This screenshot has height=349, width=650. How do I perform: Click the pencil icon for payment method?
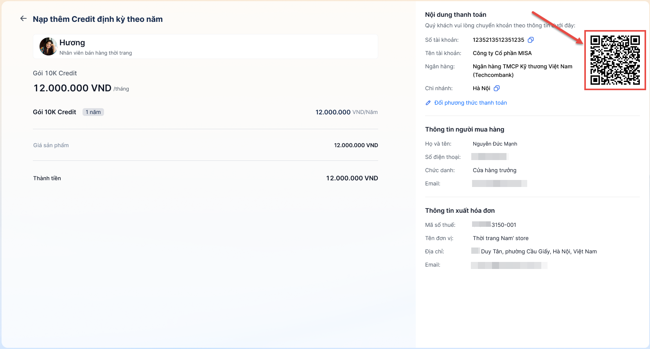pyautogui.click(x=428, y=103)
